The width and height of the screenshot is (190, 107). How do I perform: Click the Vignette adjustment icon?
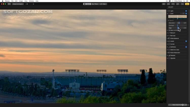[x=169, y=58]
